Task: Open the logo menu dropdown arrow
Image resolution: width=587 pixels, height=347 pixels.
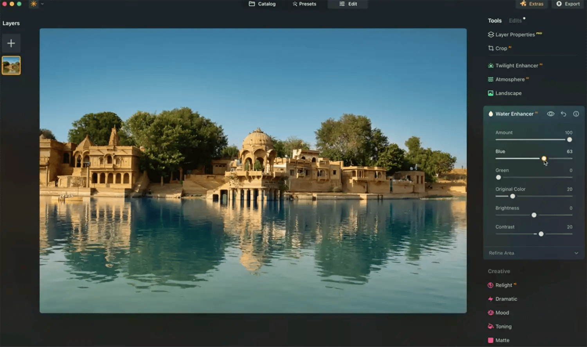Action: [42, 4]
